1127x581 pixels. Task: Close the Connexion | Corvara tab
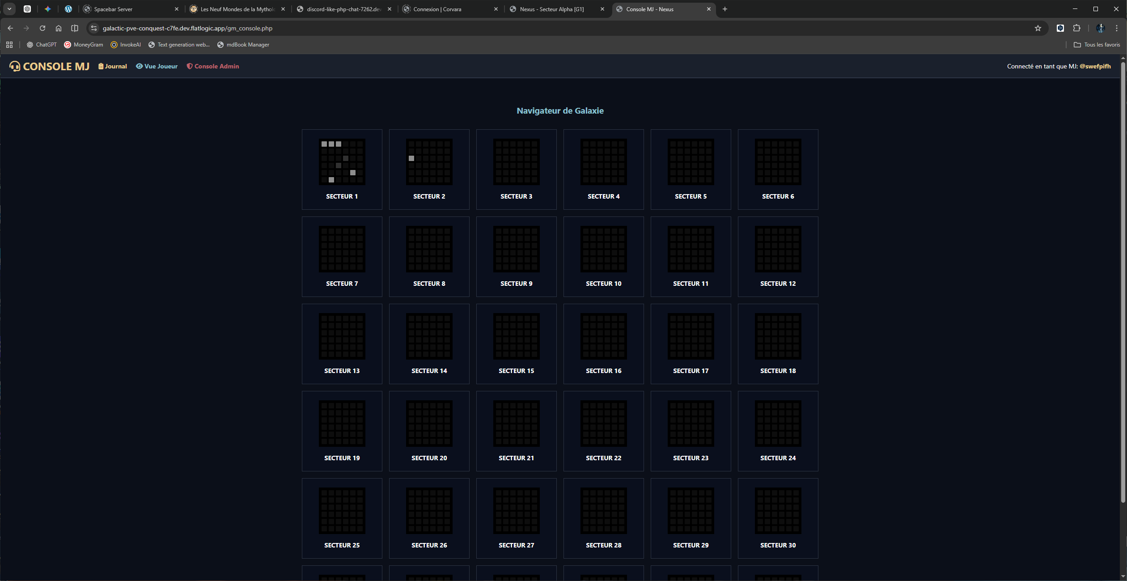496,9
